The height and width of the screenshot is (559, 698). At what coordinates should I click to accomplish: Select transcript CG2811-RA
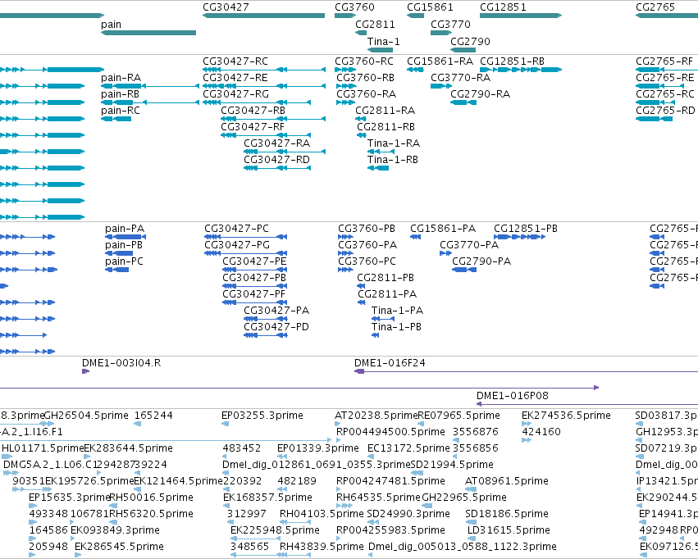385,111
